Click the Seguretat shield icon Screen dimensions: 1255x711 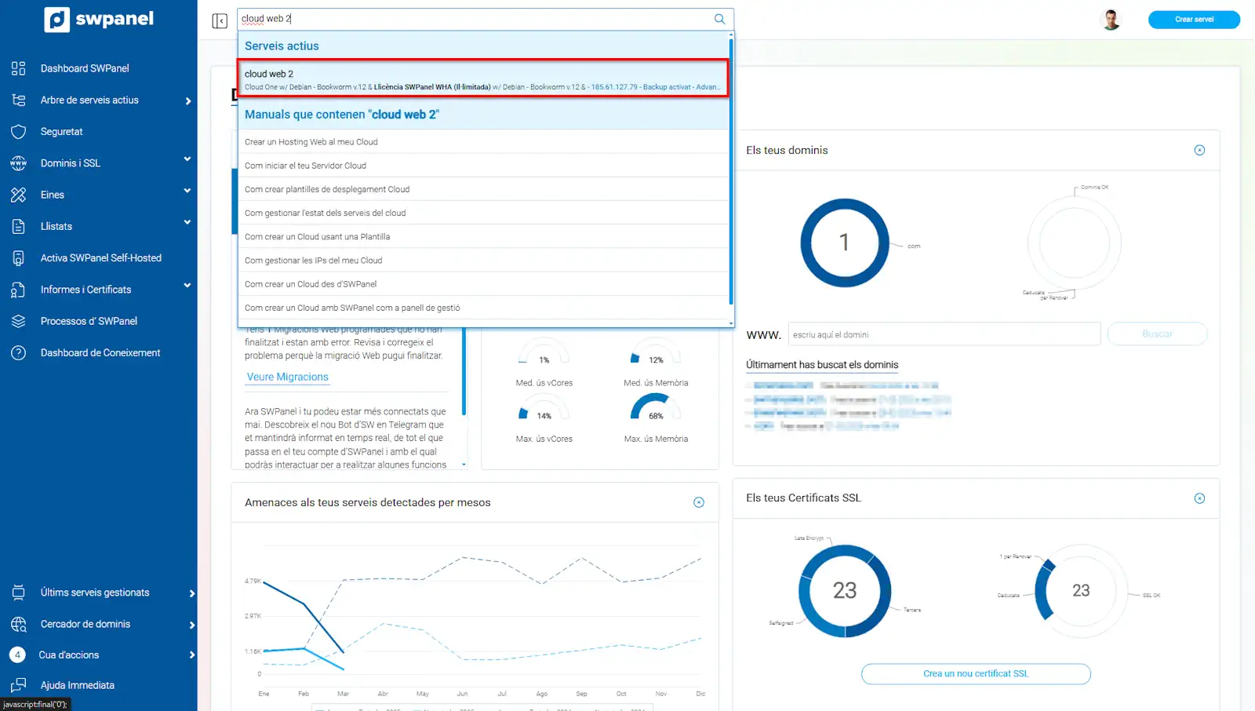[19, 132]
